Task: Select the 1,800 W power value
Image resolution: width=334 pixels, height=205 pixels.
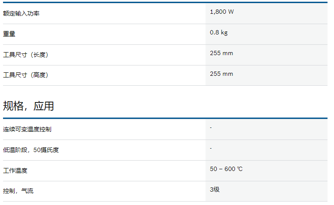Action: tap(222, 12)
